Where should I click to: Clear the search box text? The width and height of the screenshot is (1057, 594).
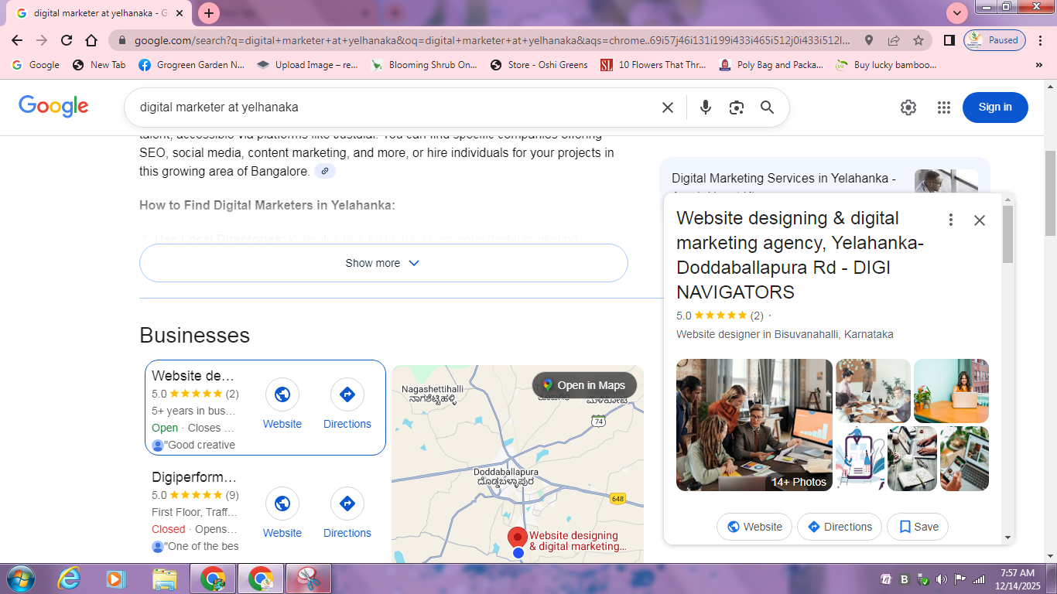pos(668,108)
